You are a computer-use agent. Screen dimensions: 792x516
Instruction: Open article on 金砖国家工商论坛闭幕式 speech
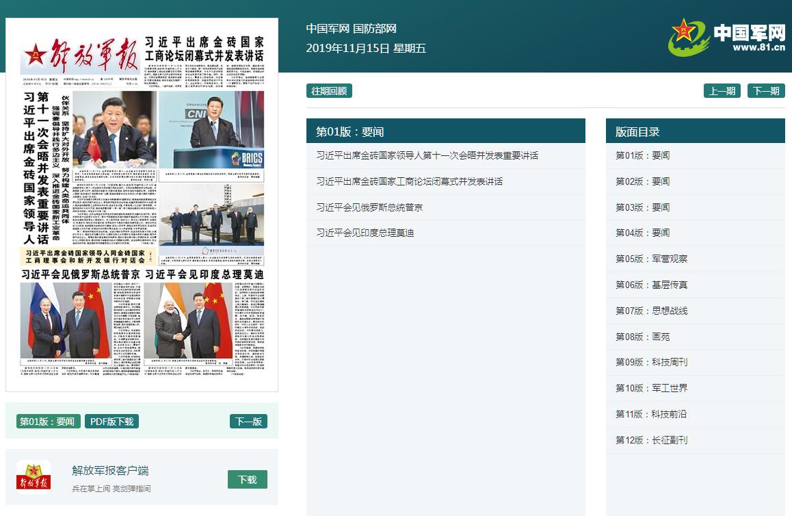tap(409, 181)
